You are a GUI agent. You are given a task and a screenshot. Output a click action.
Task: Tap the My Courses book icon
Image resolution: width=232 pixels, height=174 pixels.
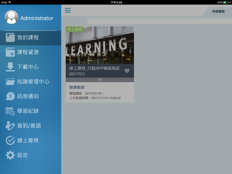point(10,37)
